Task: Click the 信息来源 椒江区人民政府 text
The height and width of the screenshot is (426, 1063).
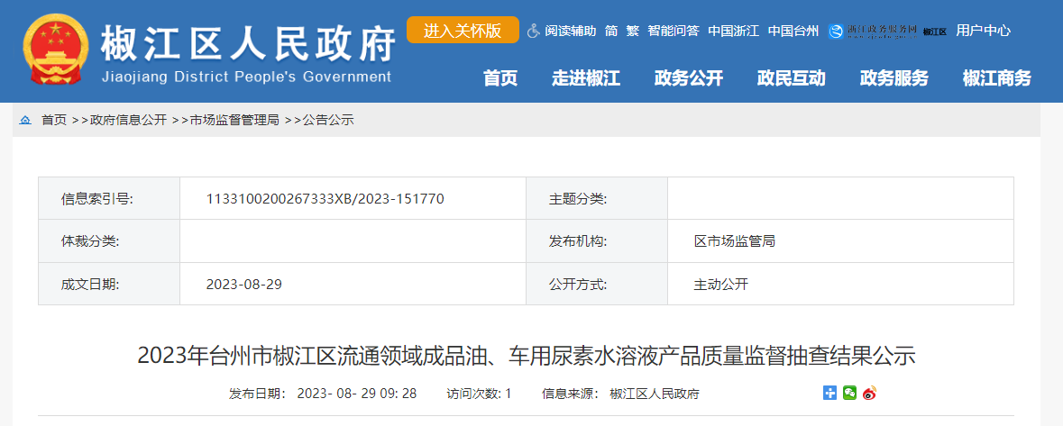Action: point(620,394)
